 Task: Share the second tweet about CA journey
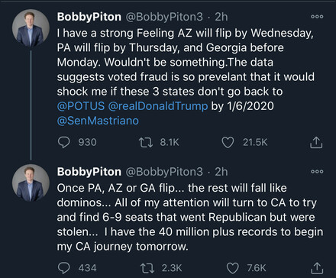coord(317,268)
